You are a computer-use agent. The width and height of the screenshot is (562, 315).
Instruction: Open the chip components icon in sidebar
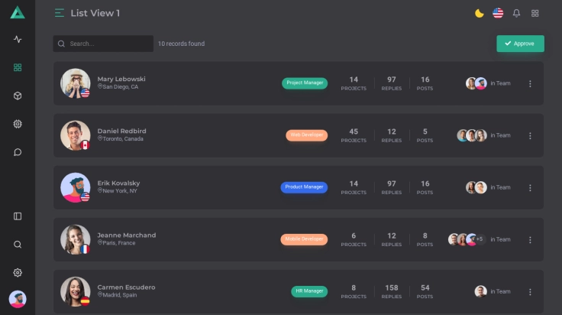pos(18,124)
